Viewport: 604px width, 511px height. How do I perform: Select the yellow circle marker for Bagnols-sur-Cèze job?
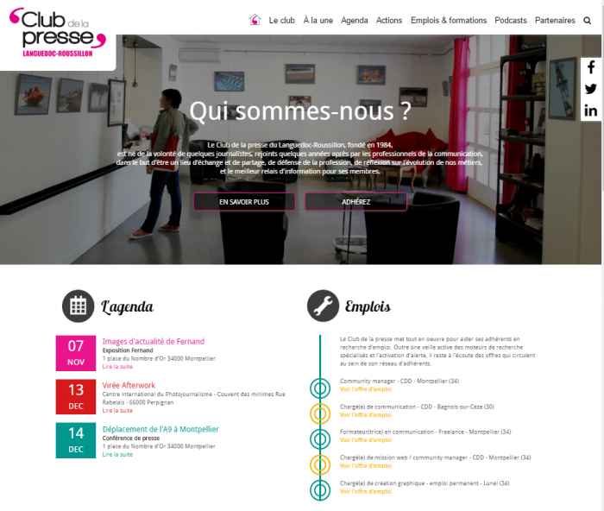click(x=320, y=413)
